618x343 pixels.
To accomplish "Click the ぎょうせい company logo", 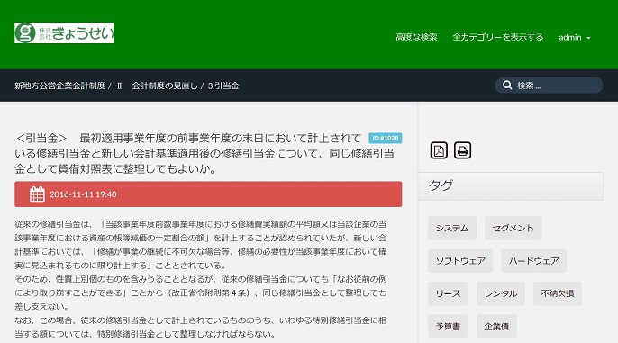I will (64, 32).
